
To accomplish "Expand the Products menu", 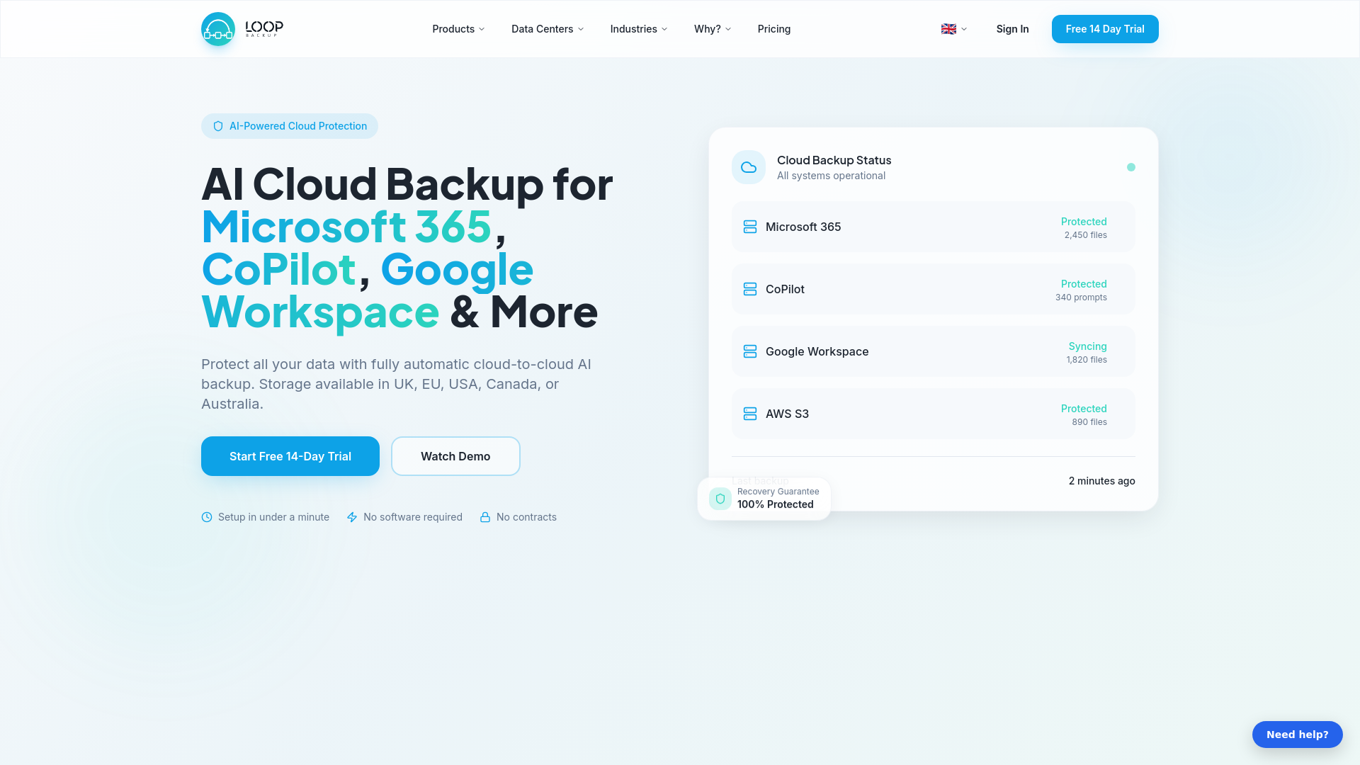I will pyautogui.click(x=458, y=29).
